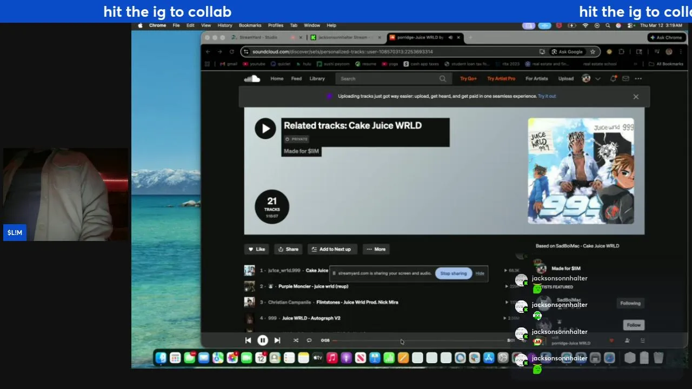This screenshot has height=389, width=692.
Task: Toggle shuffle in the player bar
Action: click(296, 340)
